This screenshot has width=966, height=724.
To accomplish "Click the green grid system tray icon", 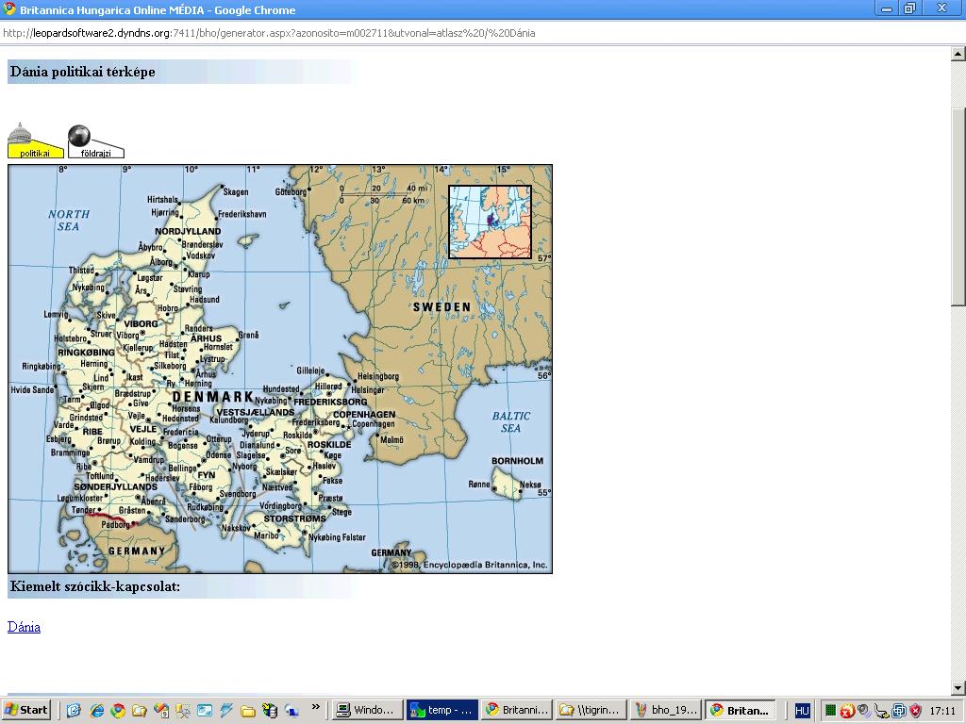I will 830,711.
